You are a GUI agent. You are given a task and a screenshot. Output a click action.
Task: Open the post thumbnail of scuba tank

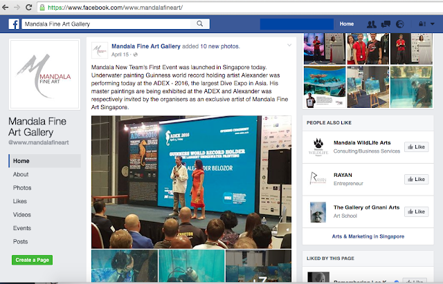[x=192, y=265]
